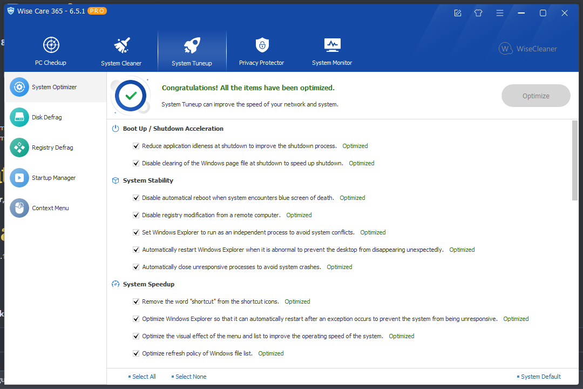Toggle remove the word "shortcut" checkbox
The width and height of the screenshot is (583, 389).
click(x=136, y=301)
